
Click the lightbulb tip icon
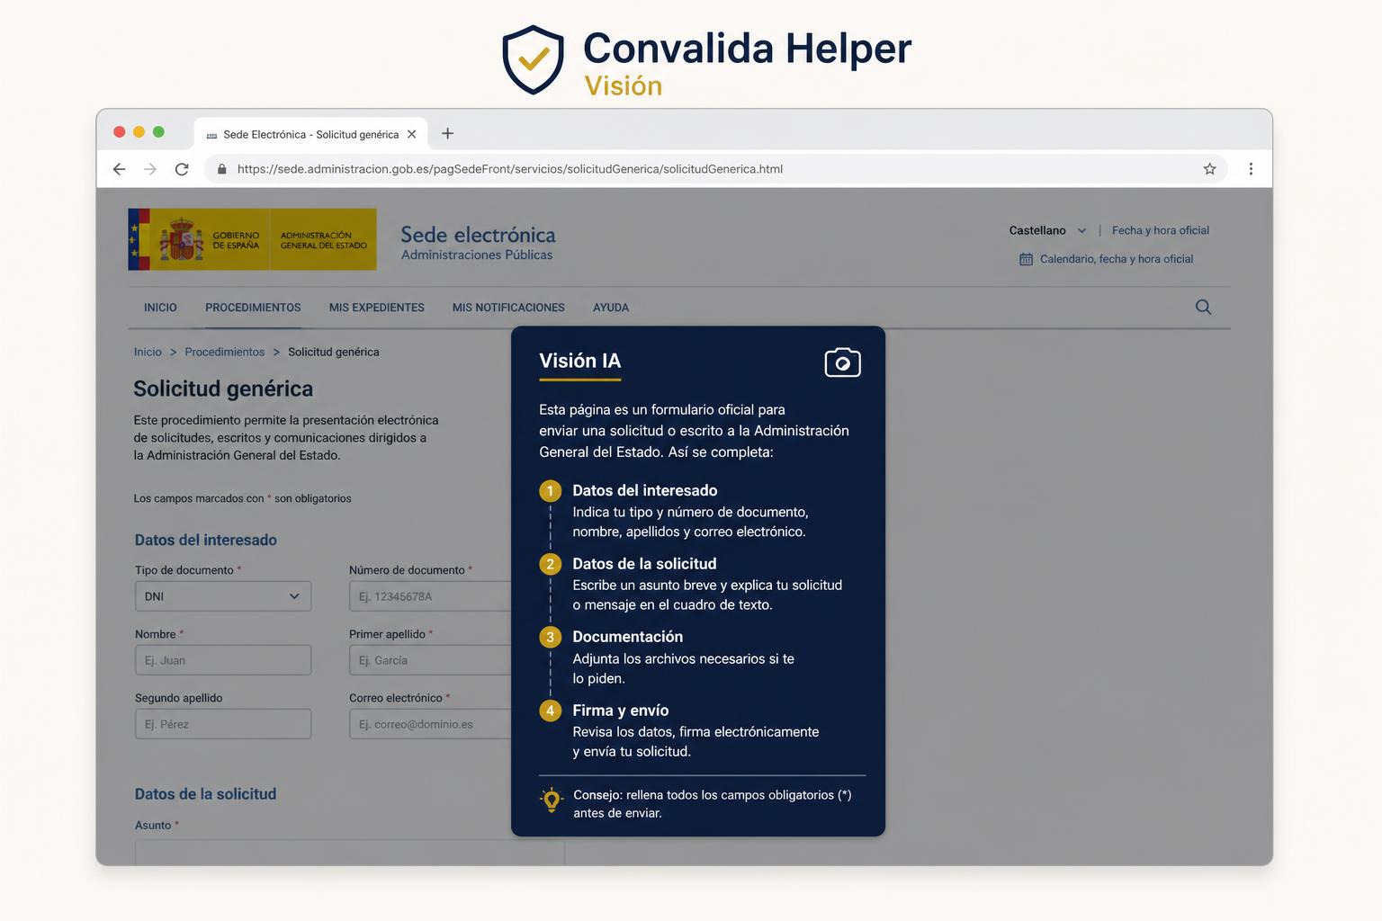coord(552,800)
